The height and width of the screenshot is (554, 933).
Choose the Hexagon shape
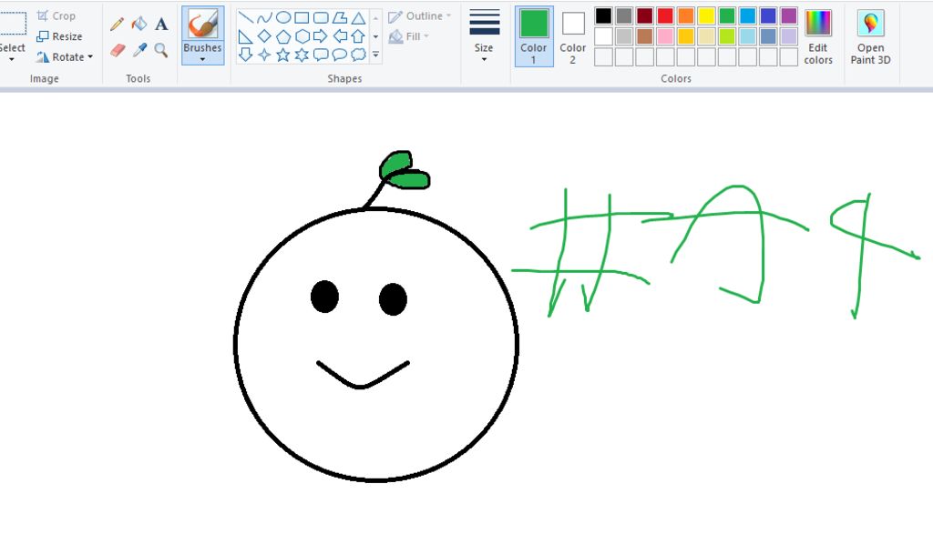(x=302, y=36)
